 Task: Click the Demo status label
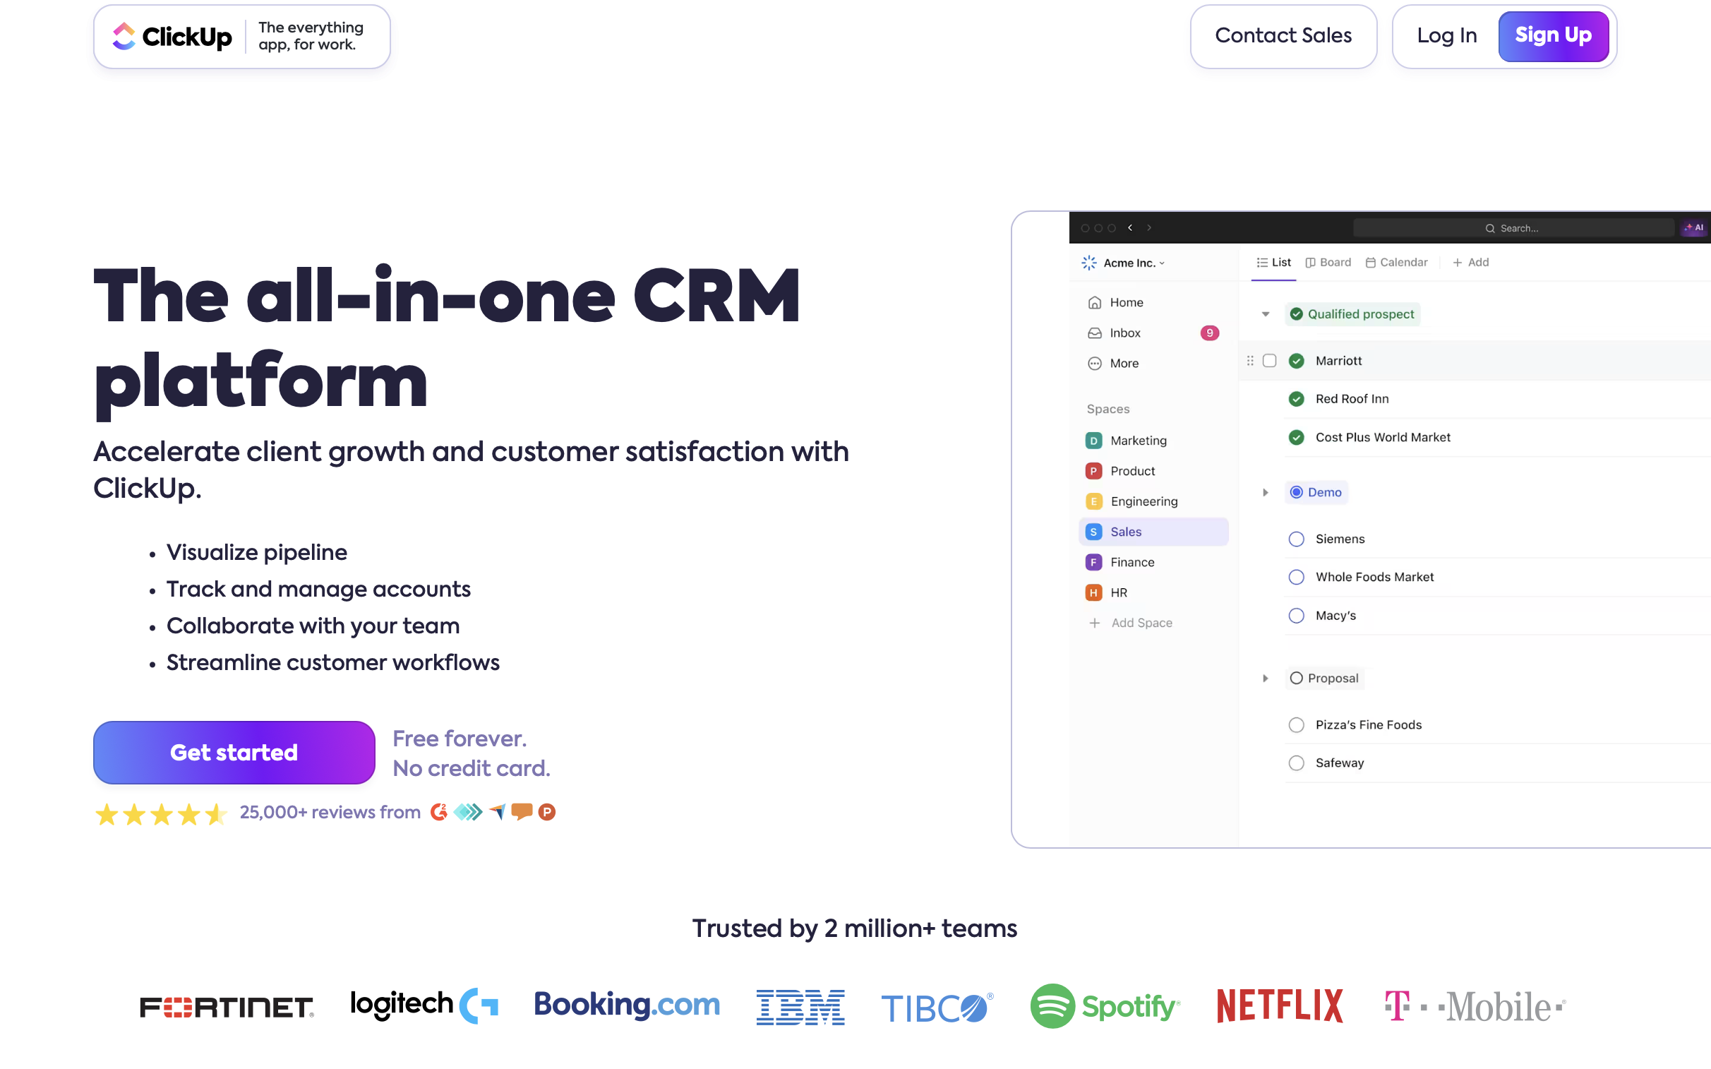tap(1316, 492)
